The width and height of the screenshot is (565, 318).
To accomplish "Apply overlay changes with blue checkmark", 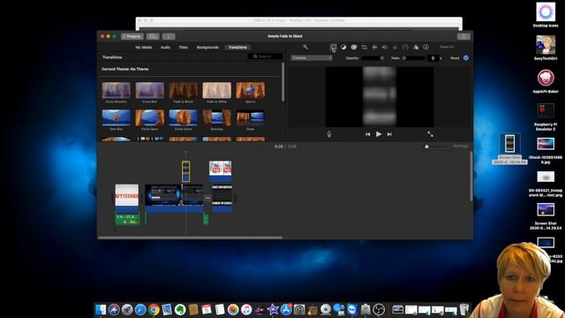I will point(466,57).
